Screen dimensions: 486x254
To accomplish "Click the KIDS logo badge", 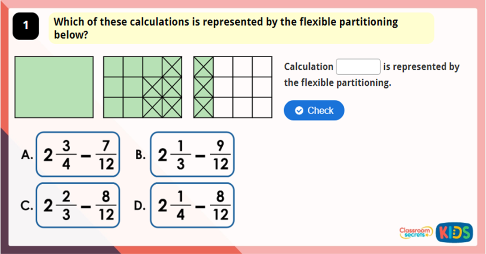I will coord(454,232).
